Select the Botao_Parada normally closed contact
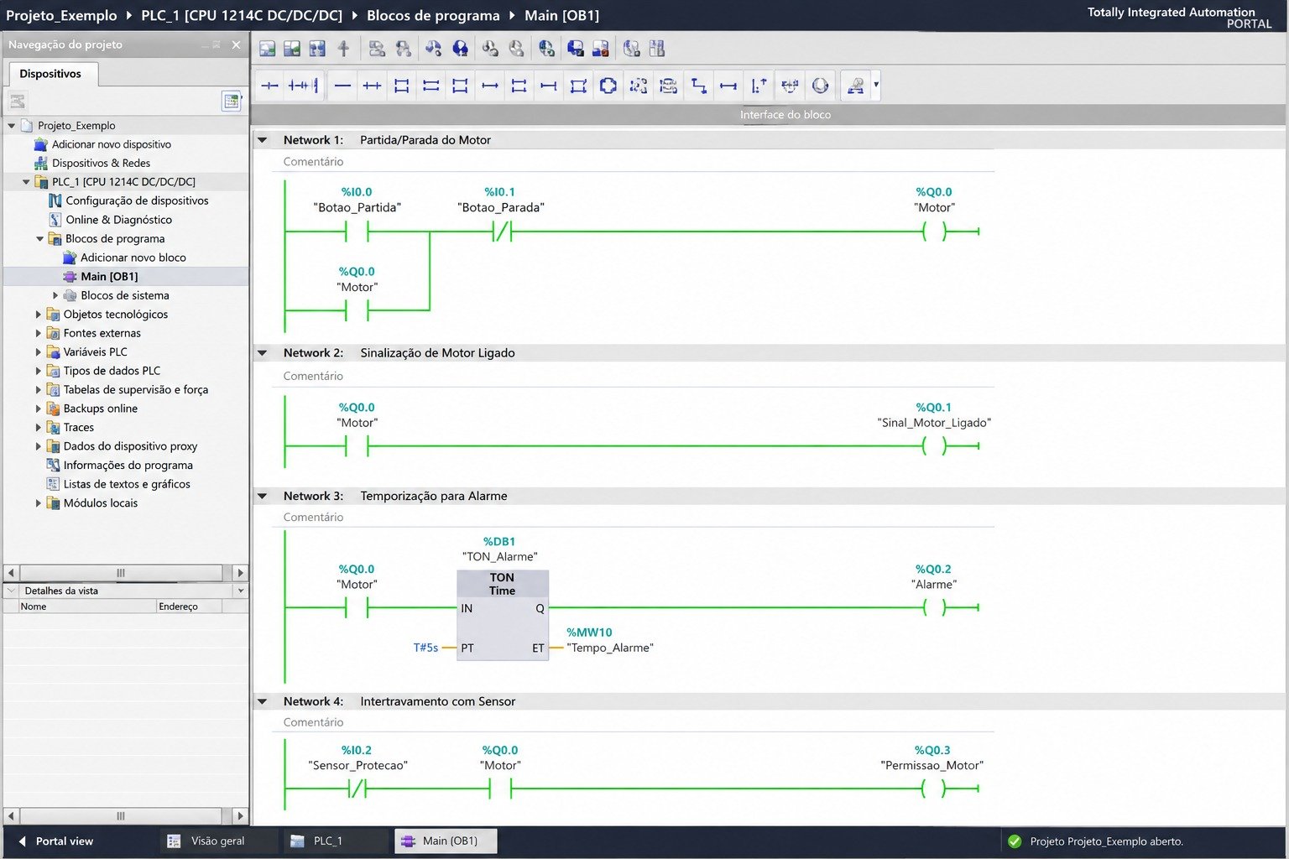The width and height of the screenshot is (1289, 859). 502,232
